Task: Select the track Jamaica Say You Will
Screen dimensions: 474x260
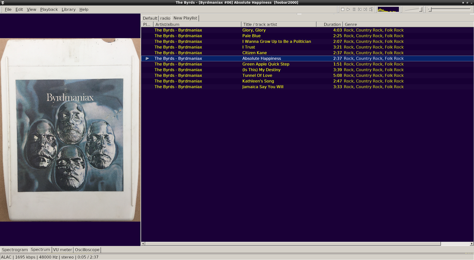Action: tap(307, 87)
